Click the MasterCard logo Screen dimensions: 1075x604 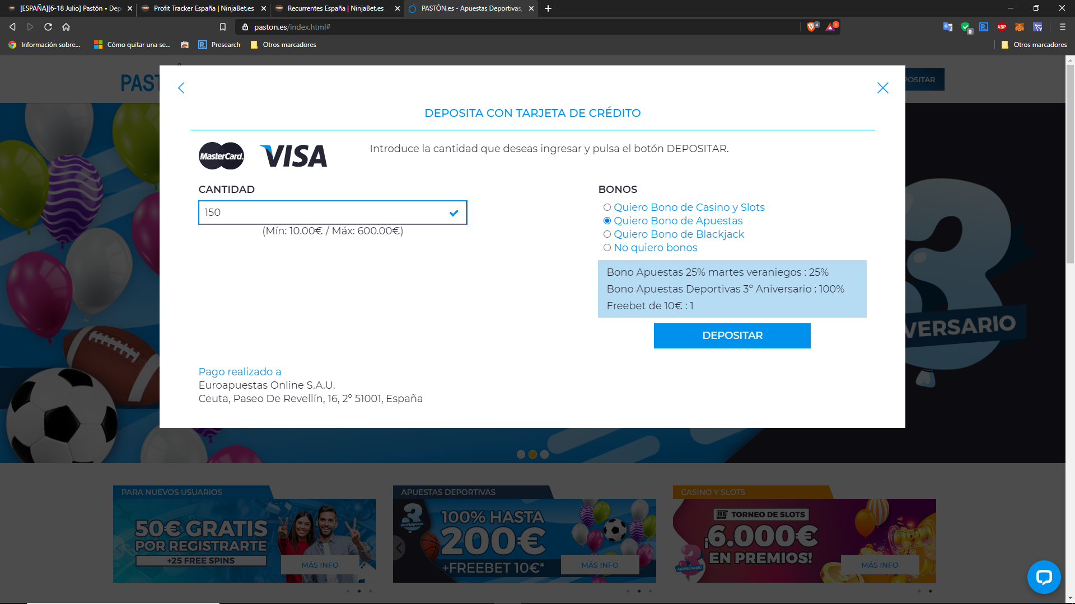point(222,156)
